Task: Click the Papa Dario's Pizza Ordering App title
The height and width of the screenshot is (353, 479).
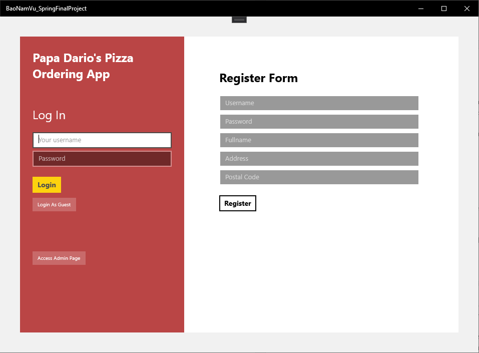Action: (x=83, y=66)
